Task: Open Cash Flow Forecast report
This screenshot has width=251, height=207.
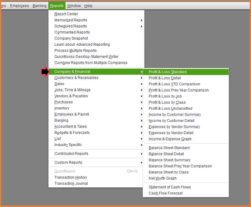Action: click(186, 193)
